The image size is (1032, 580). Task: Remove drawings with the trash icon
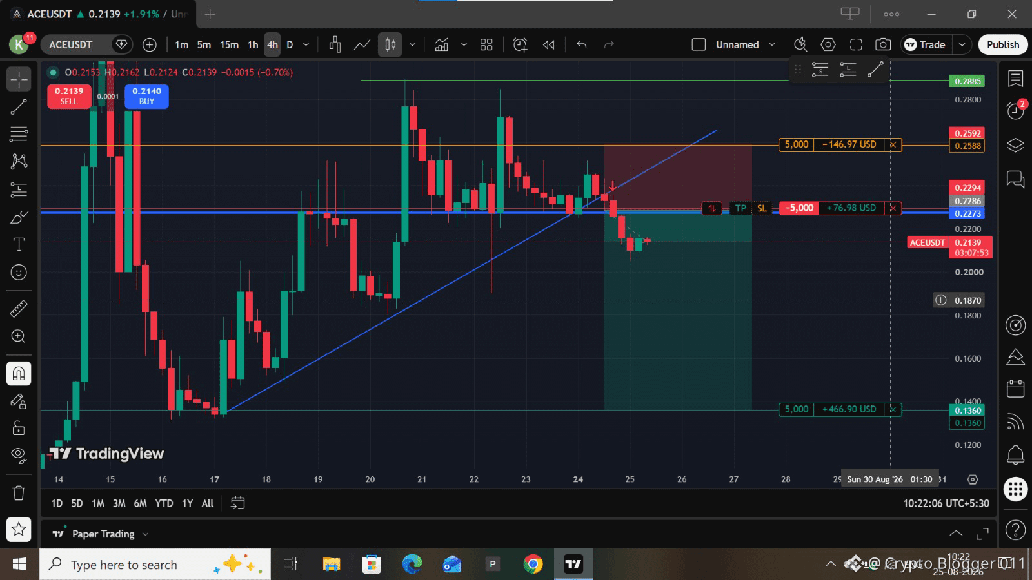(x=19, y=493)
